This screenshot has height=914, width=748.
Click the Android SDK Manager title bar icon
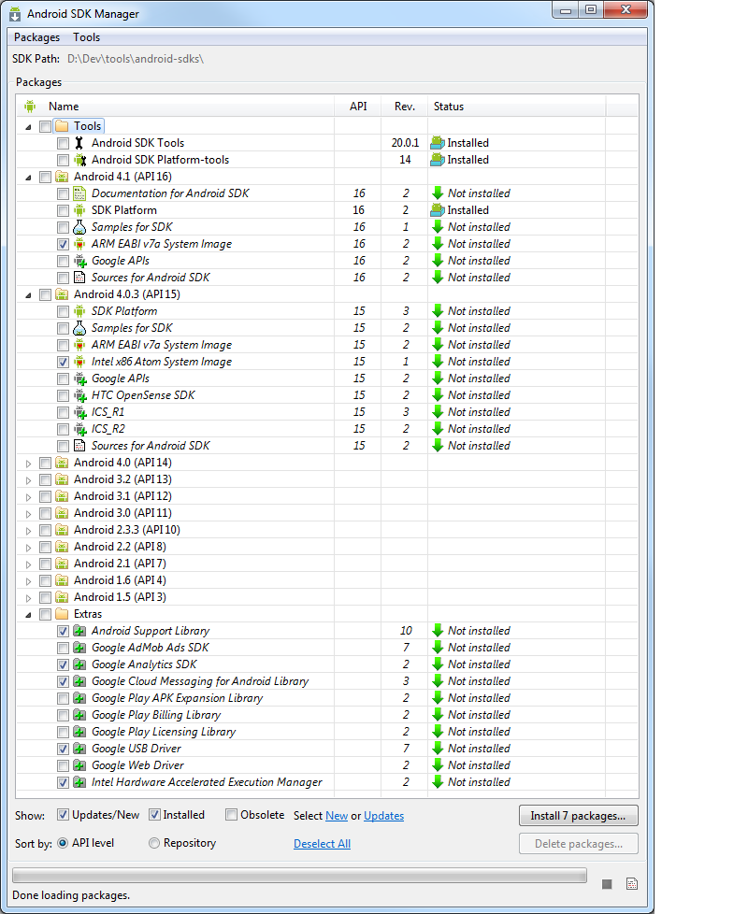15,13
